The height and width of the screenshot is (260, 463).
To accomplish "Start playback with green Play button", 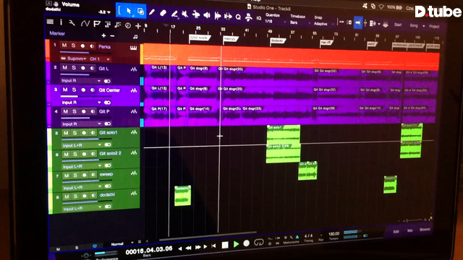I will pos(236,244).
